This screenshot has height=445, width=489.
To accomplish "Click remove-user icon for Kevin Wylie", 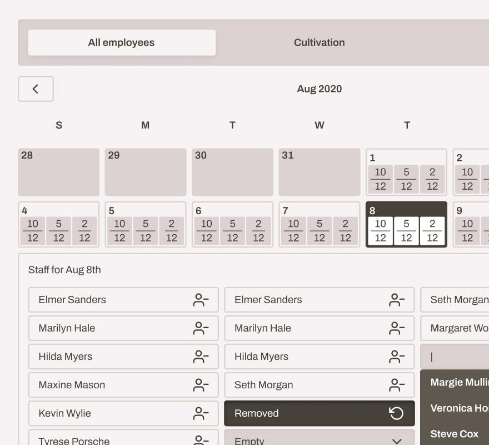I will (201, 413).
